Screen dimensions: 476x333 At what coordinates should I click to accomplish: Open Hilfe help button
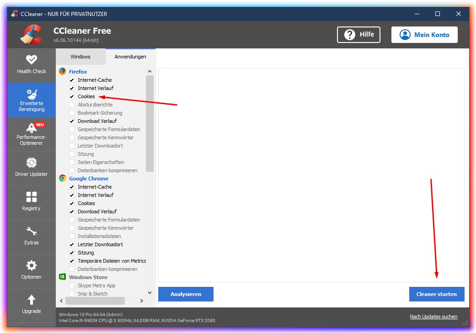tap(358, 35)
